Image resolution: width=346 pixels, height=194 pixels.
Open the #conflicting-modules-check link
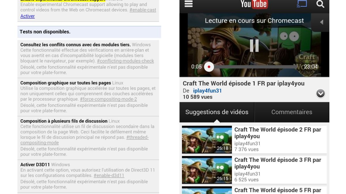point(125,61)
